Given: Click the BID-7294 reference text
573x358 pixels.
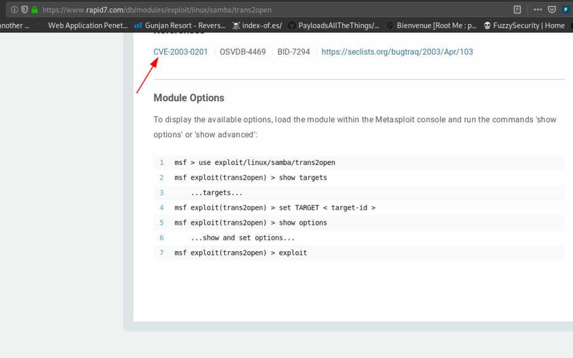Looking at the screenshot, I should tap(293, 52).
